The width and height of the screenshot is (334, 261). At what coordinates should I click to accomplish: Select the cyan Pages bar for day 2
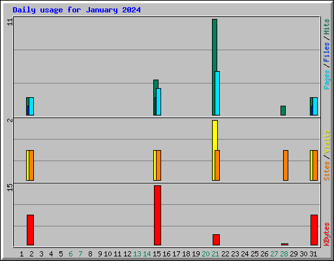click(x=31, y=106)
